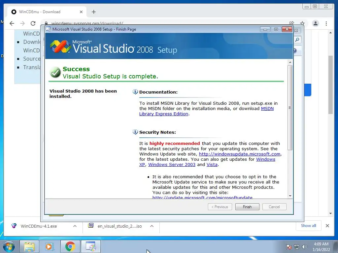Click the setup scroll-down arrow

click(x=290, y=196)
